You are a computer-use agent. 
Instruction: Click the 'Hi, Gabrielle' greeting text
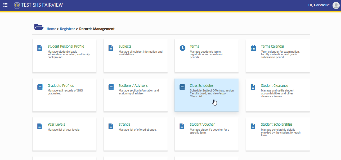(x=319, y=5)
